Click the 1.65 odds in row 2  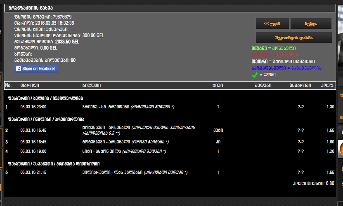click(330, 131)
